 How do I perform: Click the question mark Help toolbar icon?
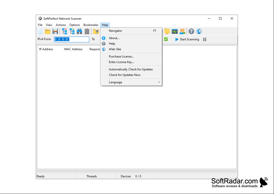pyautogui.click(x=191, y=31)
